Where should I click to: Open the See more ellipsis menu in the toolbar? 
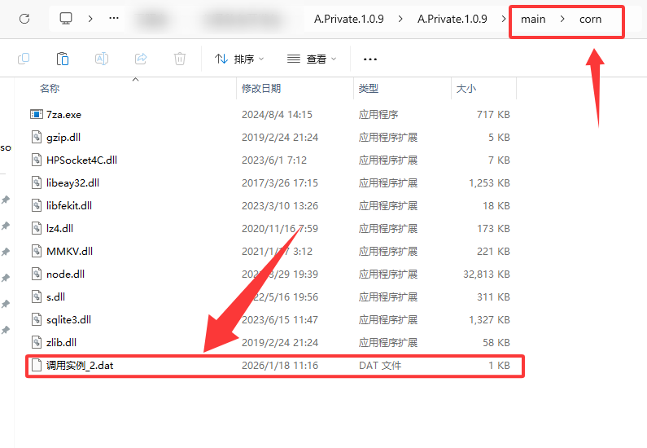pos(370,59)
